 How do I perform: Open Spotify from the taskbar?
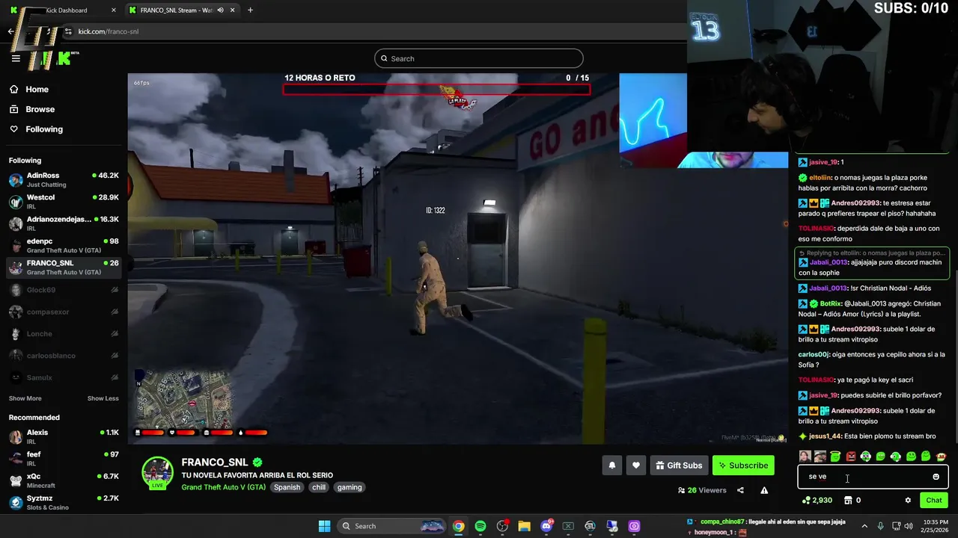pyautogui.click(x=480, y=526)
